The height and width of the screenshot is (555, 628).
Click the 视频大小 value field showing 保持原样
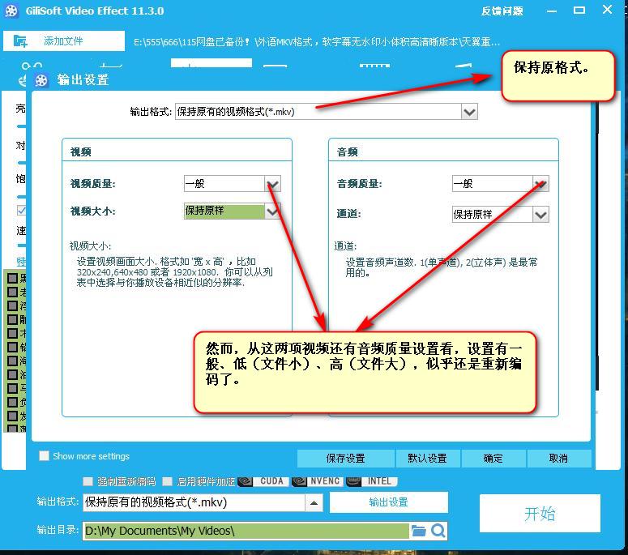pos(224,211)
